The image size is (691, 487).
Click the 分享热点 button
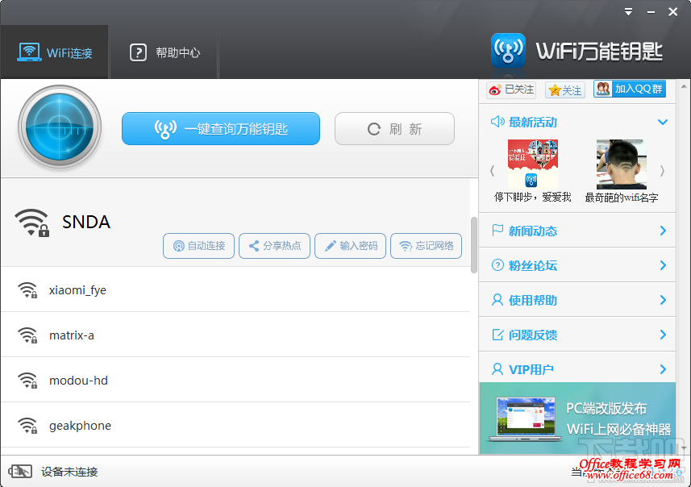click(x=274, y=246)
